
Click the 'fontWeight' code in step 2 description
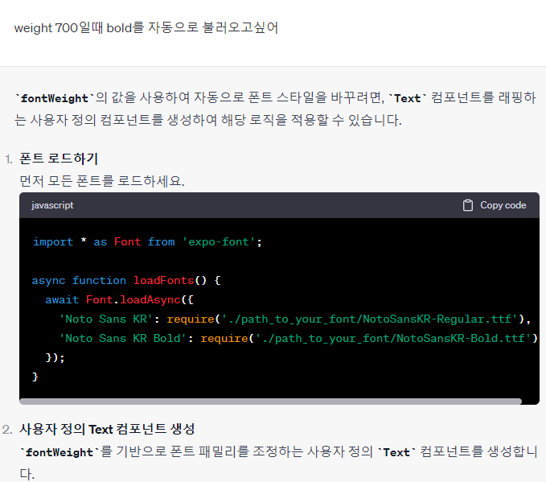tap(60, 452)
